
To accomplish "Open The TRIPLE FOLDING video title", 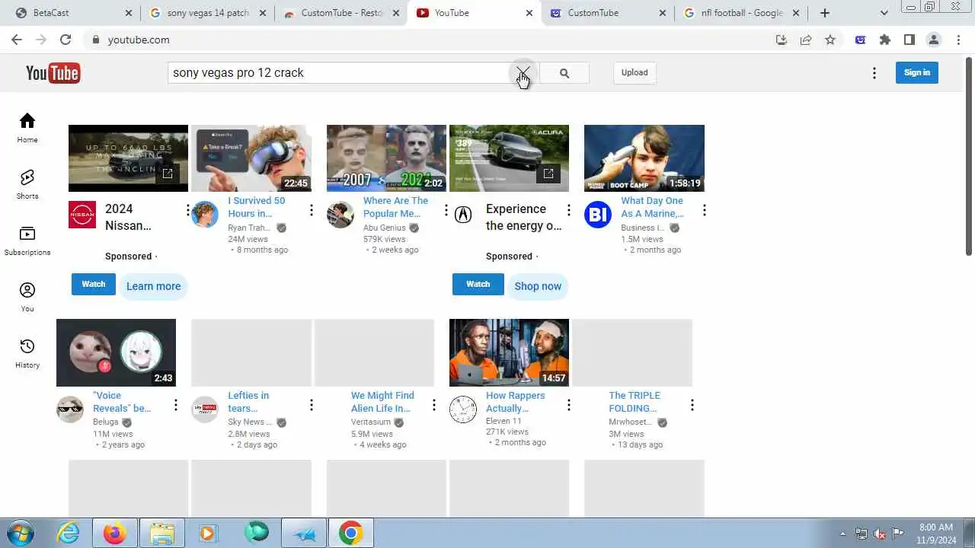I will (635, 402).
